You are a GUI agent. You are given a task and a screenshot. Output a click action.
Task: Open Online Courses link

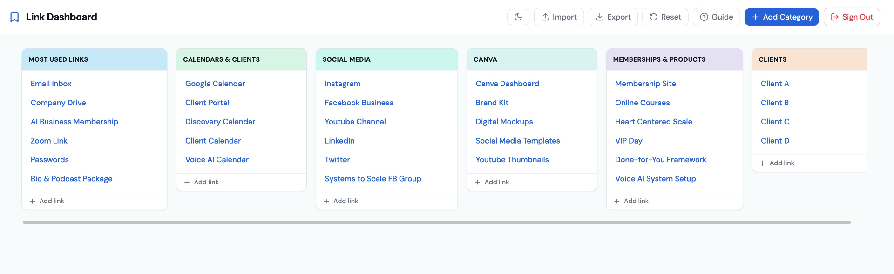(x=643, y=103)
